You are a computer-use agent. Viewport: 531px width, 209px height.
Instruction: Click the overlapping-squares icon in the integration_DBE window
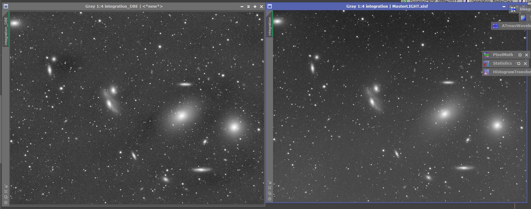point(6,197)
